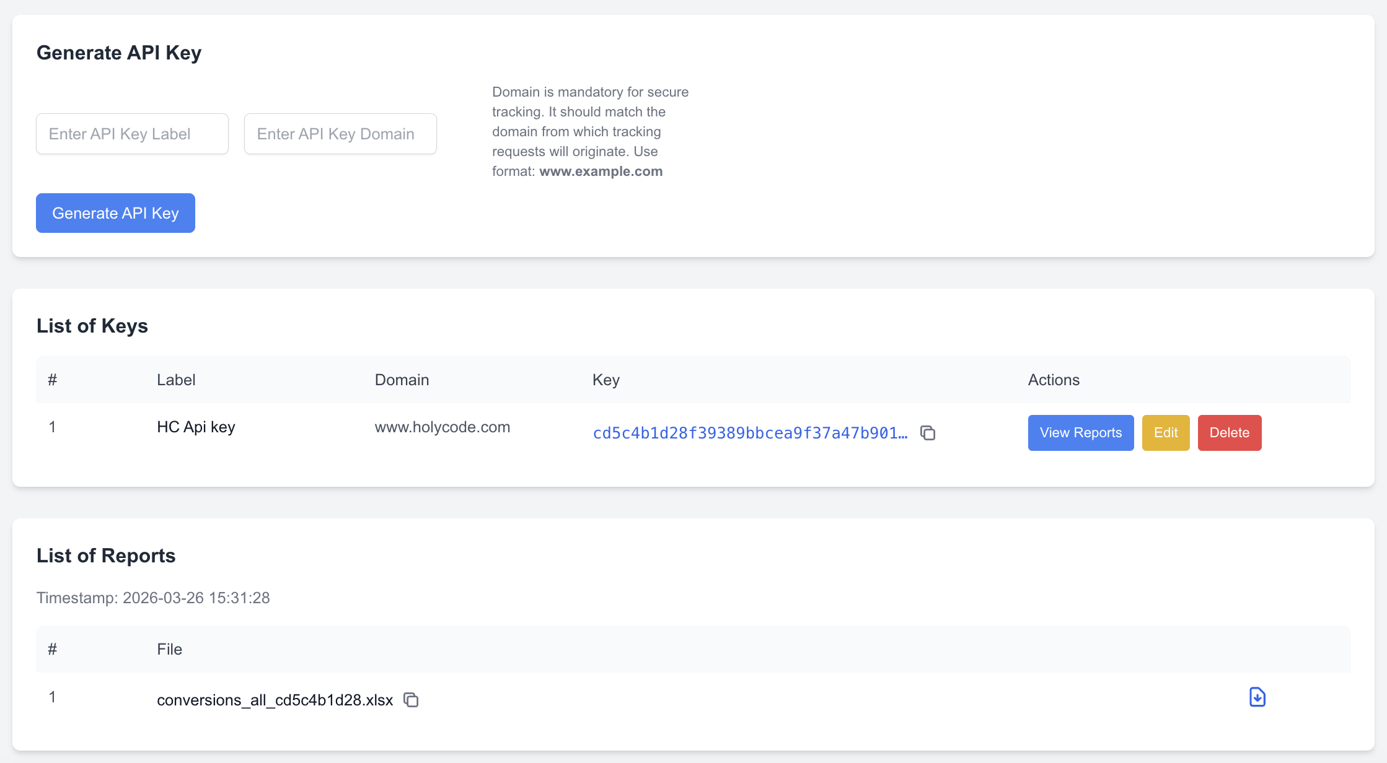Delete the HC Api key entry
Image resolution: width=1387 pixels, height=763 pixels.
(1230, 432)
